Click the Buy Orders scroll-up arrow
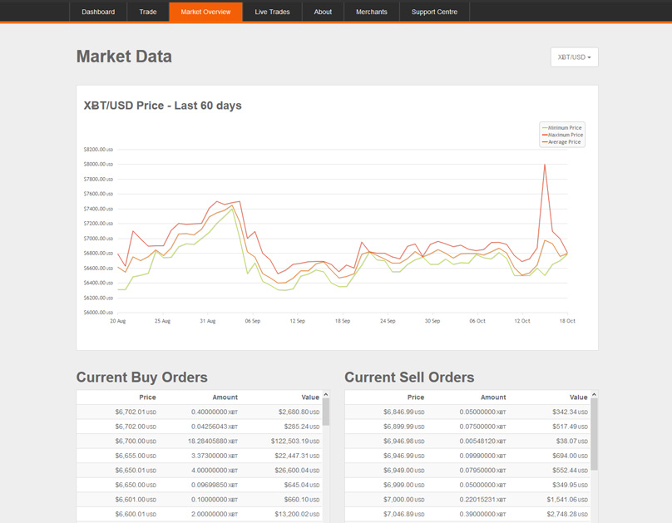 point(326,394)
